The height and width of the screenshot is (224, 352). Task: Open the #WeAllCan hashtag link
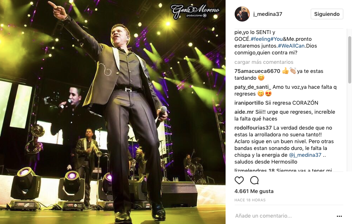point(291,46)
